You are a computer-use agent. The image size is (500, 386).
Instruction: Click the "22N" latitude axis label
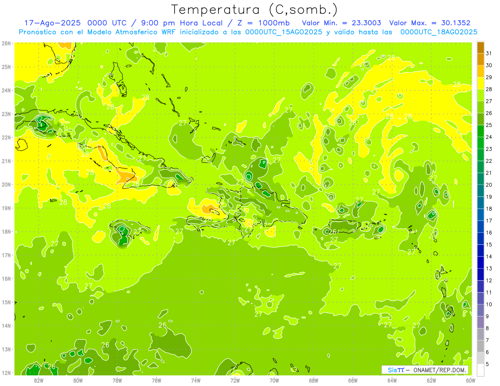(6, 137)
